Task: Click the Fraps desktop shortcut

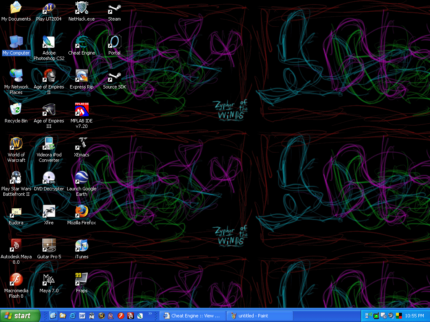Action: [x=81, y=283]
